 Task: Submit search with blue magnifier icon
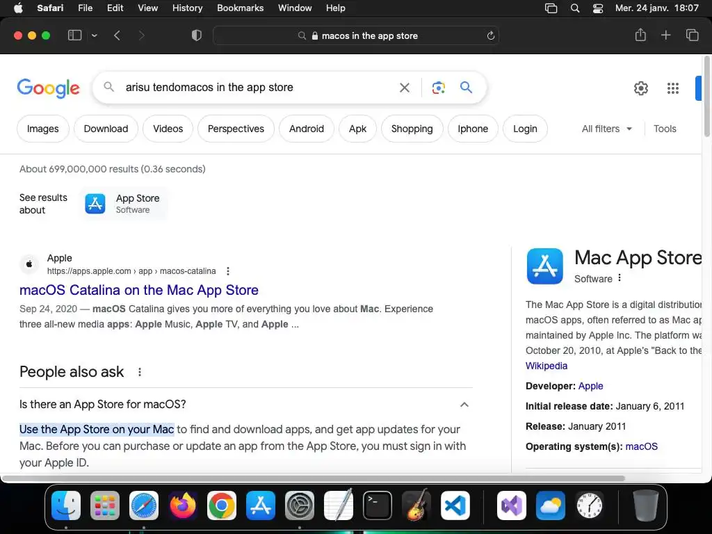tap(466, 87)
